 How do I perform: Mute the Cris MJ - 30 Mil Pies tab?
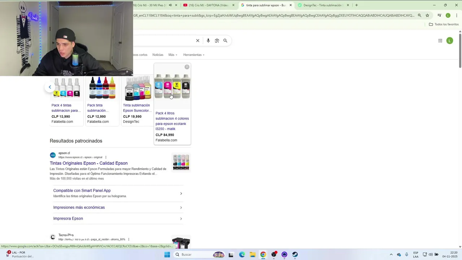[x=170, y=5]
